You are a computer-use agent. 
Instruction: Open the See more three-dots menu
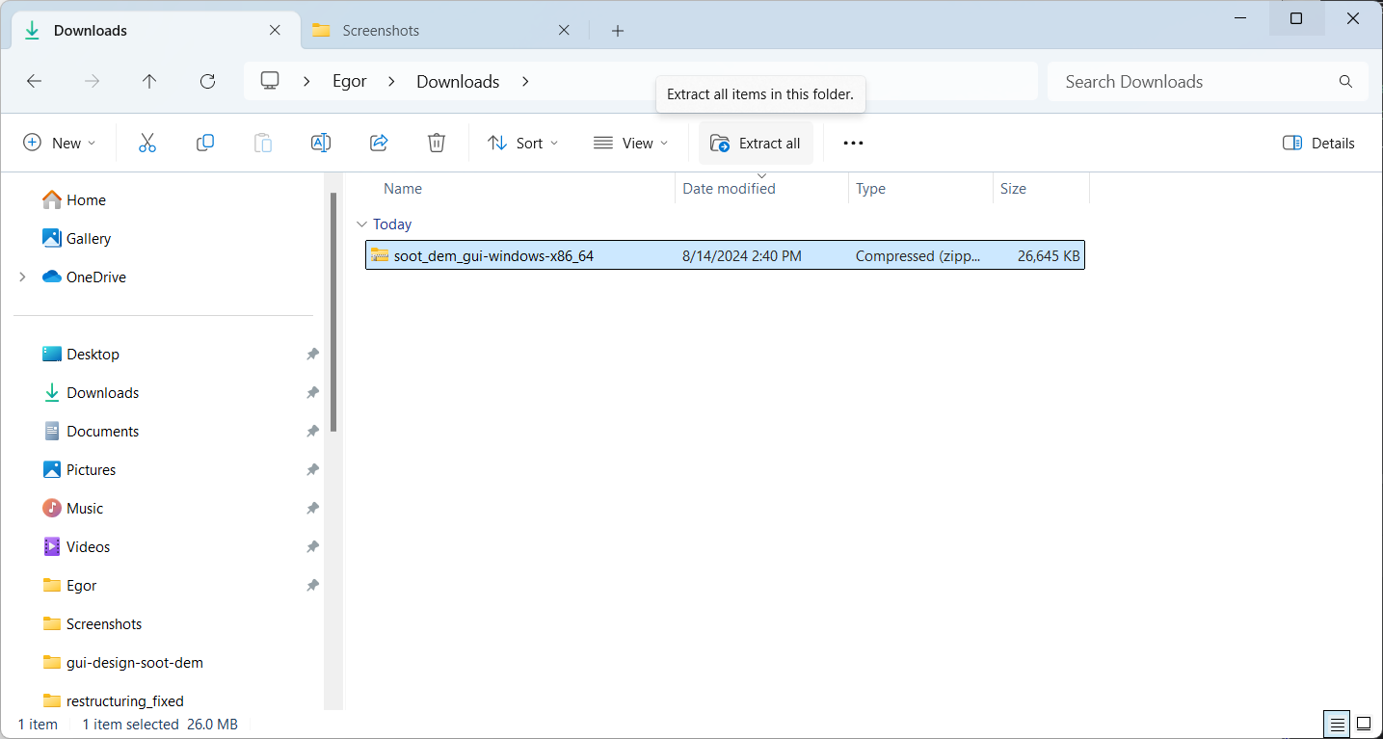pos(853,143)
